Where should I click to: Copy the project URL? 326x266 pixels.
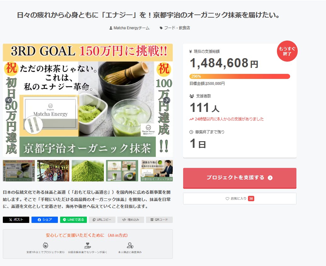(102, 220)
